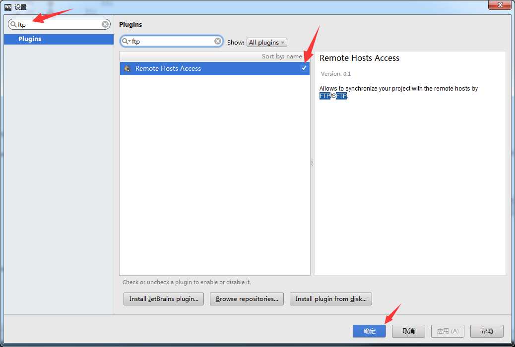Open the Sort by name option
515x347 pixels.
[282, 56]
